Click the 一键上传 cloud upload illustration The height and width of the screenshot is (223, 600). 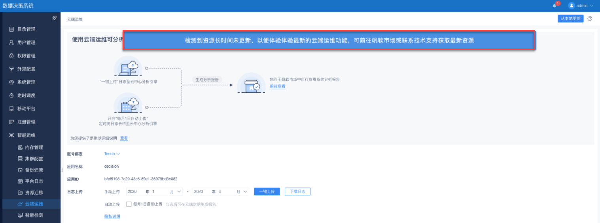(128, 66)
